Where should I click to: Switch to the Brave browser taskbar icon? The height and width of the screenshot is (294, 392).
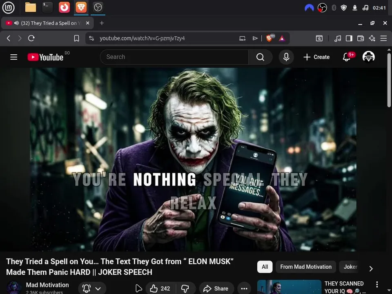81,7
